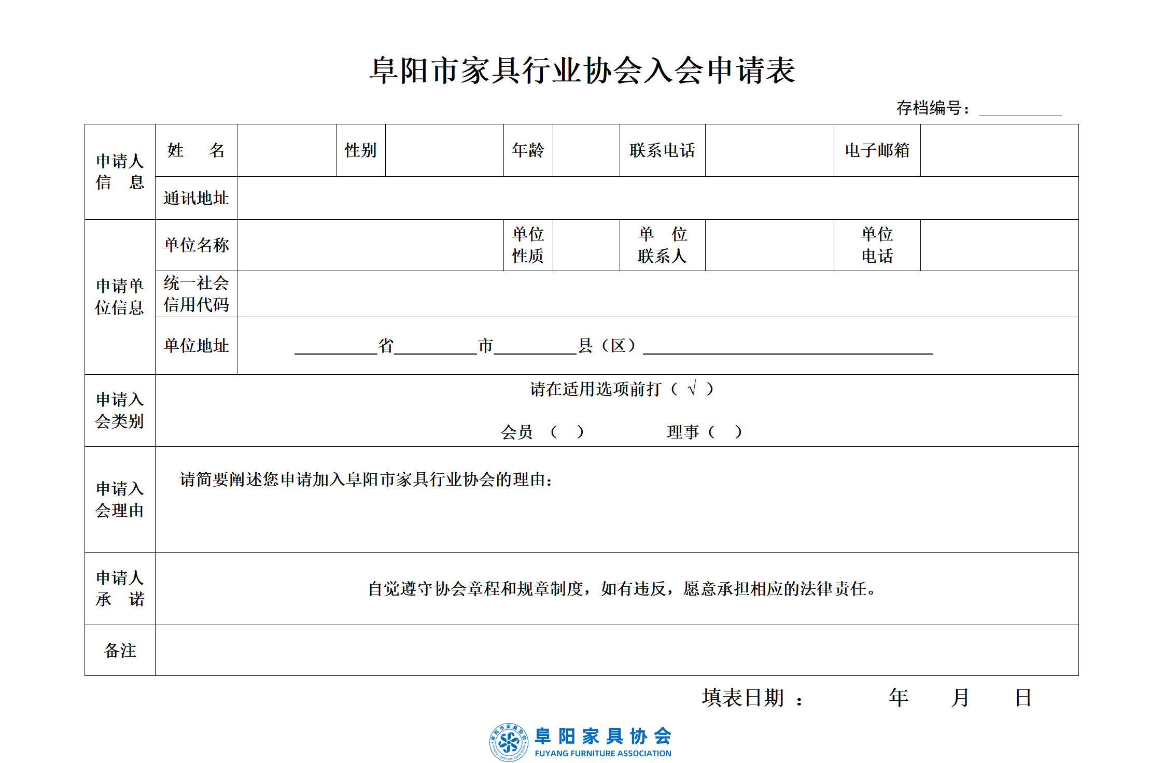Click the blank cell after 电子邮箱
Screen dimensions: 1164x763
point(999,150)
